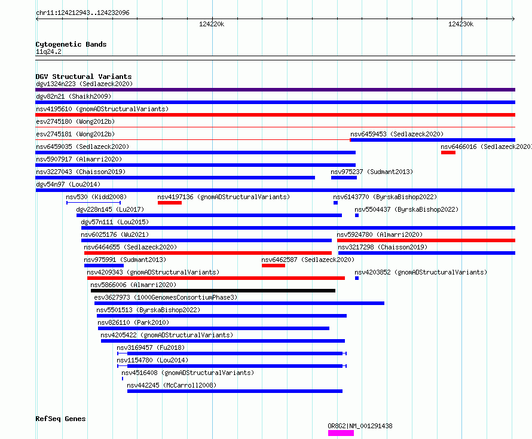532x439 pixels.
Task: Select the nsv4197136 red variant bar
Action: tap(170, 203)
